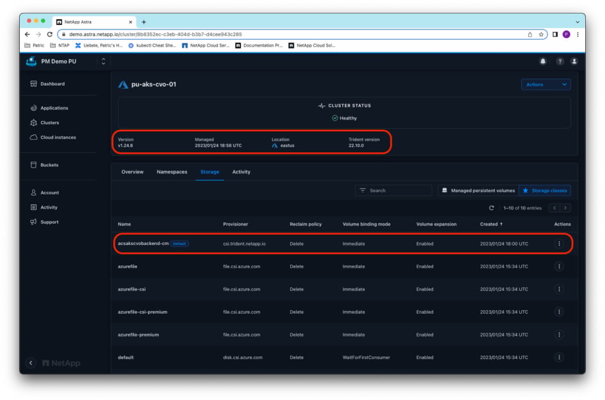
Task: Click Volume expansion column header
Action: 436,224
